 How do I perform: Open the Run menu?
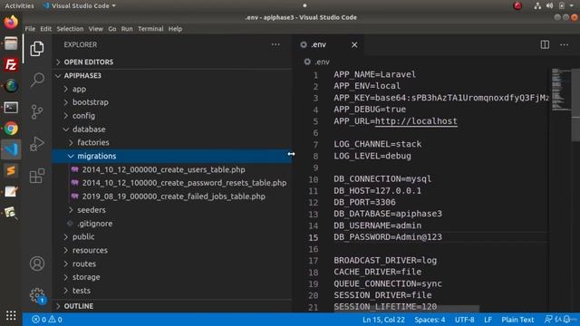(127, 29)
